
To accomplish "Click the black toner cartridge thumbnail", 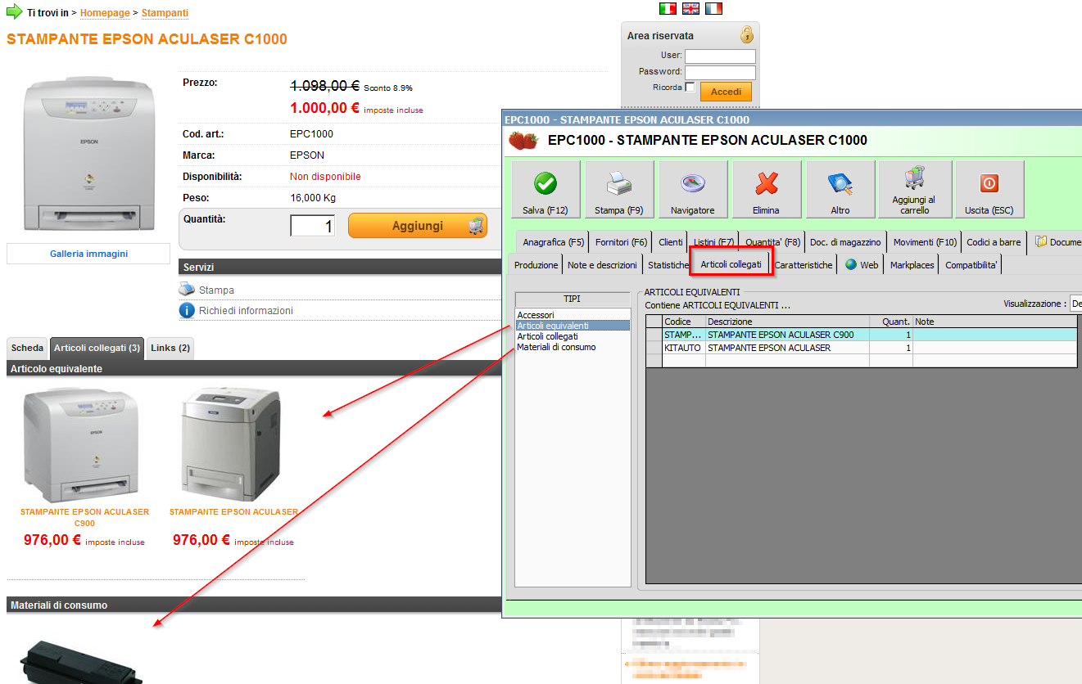I will (79, 663).
